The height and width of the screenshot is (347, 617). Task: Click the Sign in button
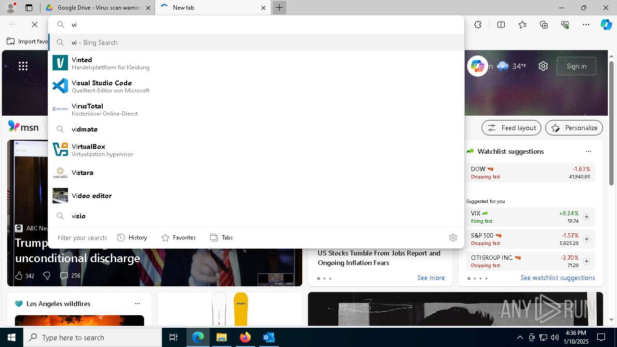tap(577, 66)
